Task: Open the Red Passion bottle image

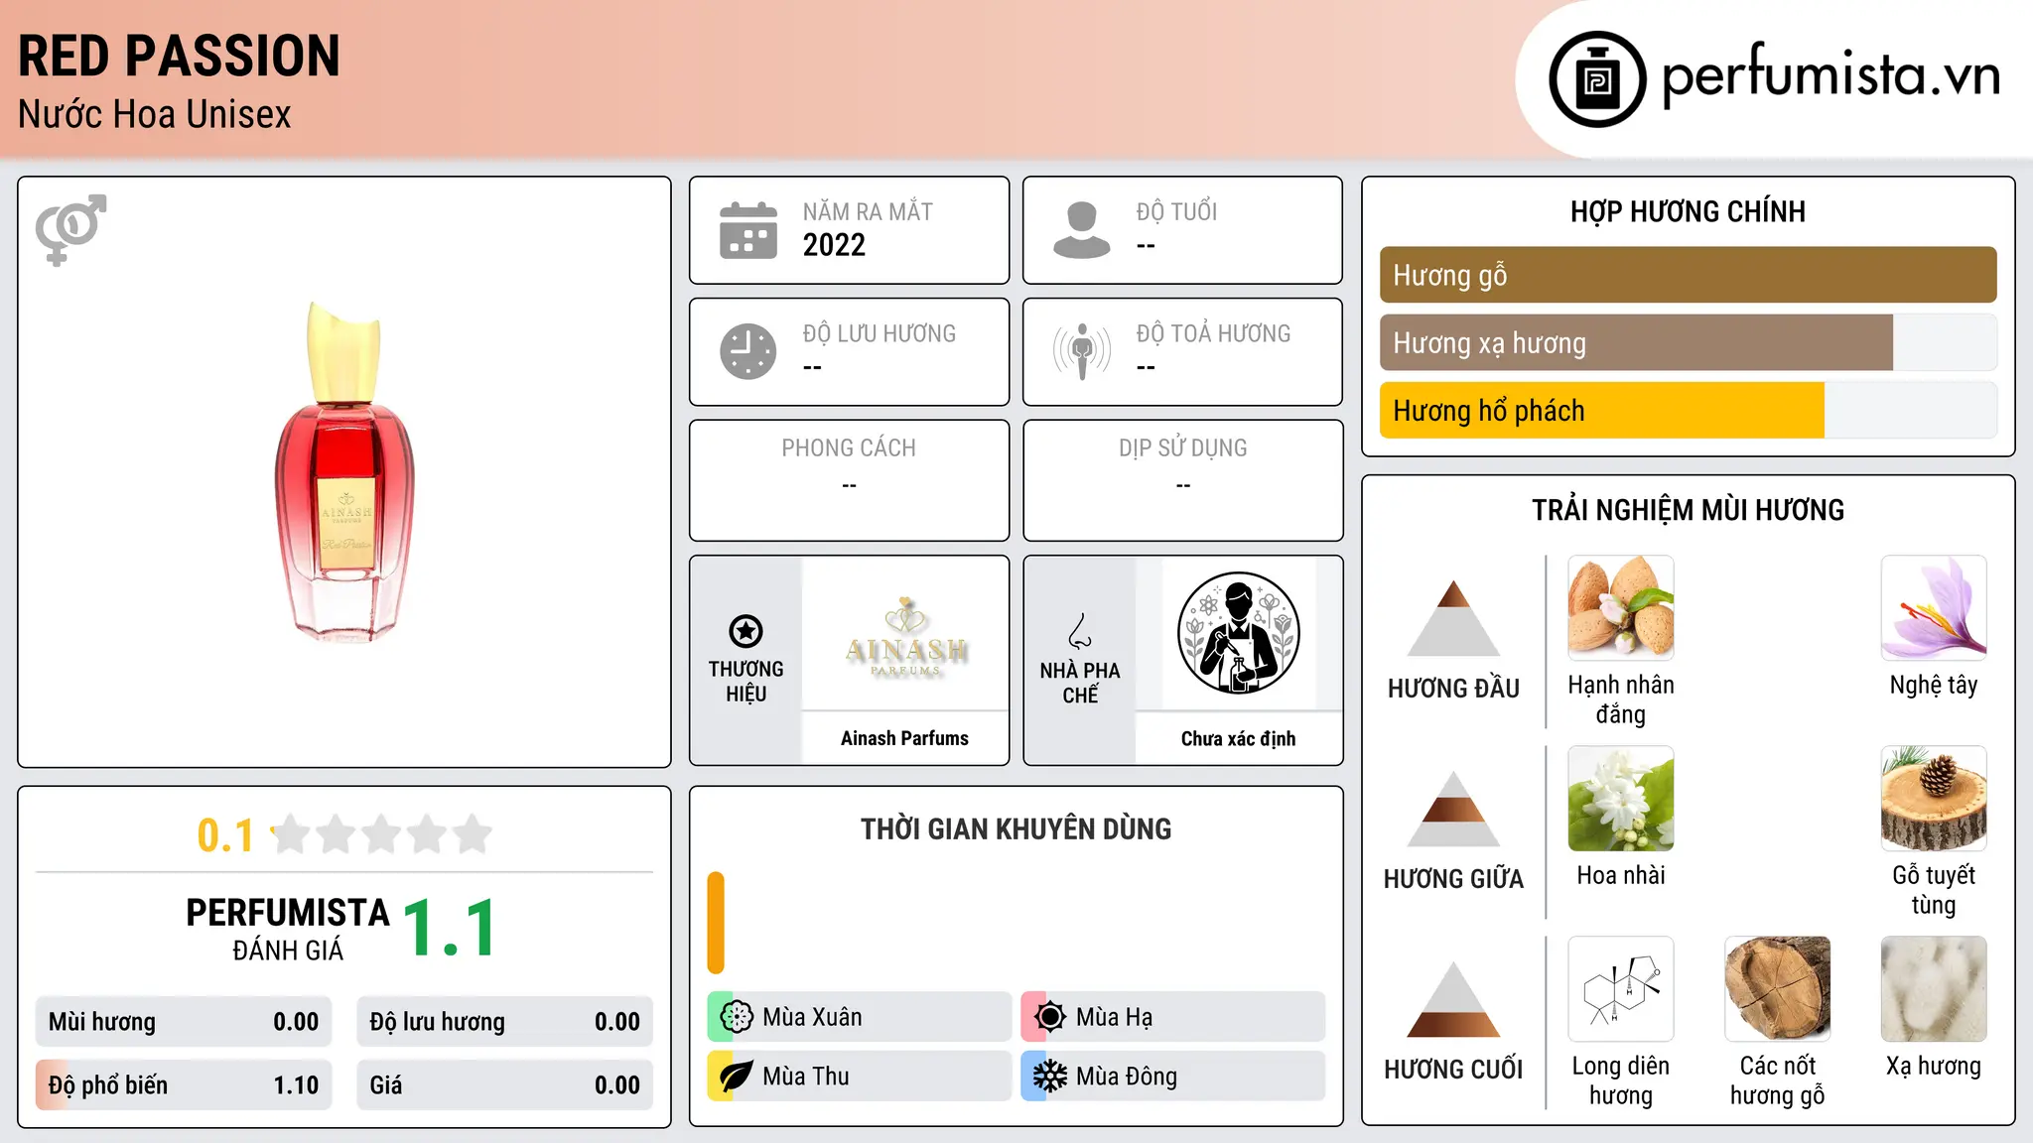Action: coord(344,471)
